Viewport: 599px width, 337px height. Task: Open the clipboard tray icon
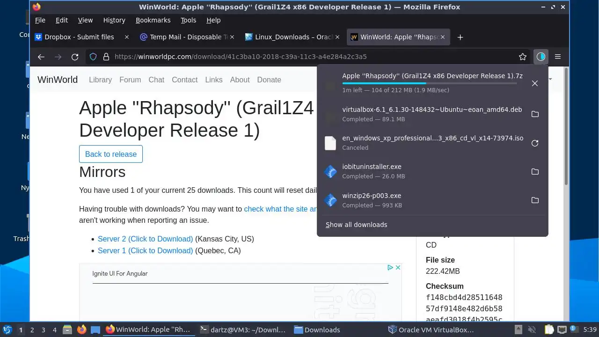[x=549, y=330]
